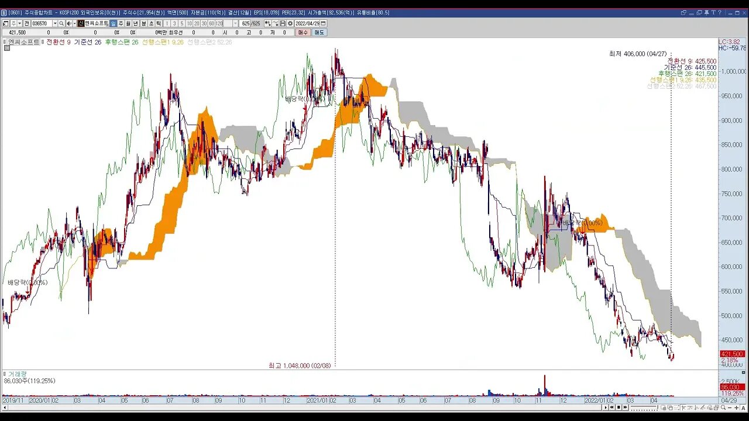Click date field 2022/04/29
The image size is (749, 421).
click(x=307, y=23)
